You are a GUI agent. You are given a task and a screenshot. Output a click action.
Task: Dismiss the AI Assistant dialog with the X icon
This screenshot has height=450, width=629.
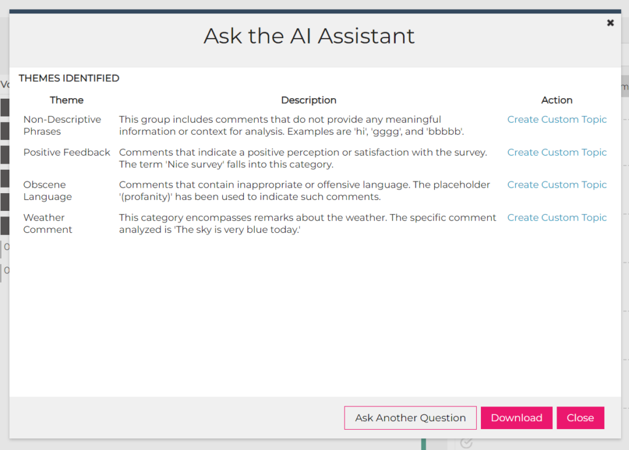click(x=610, y=23)
